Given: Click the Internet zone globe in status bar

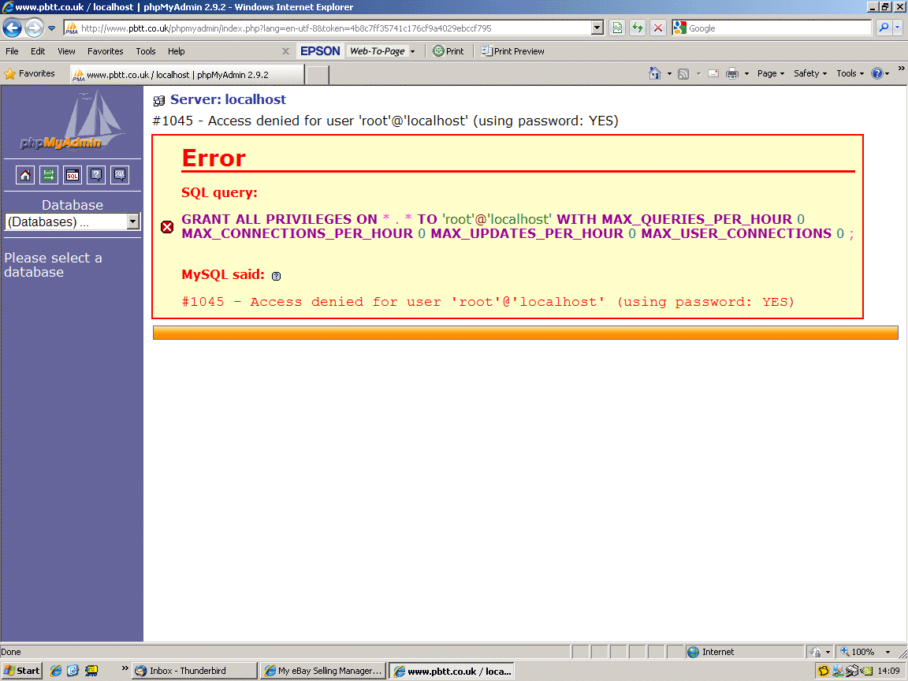Looking at the screenshot, I should (x=693, y=652).
